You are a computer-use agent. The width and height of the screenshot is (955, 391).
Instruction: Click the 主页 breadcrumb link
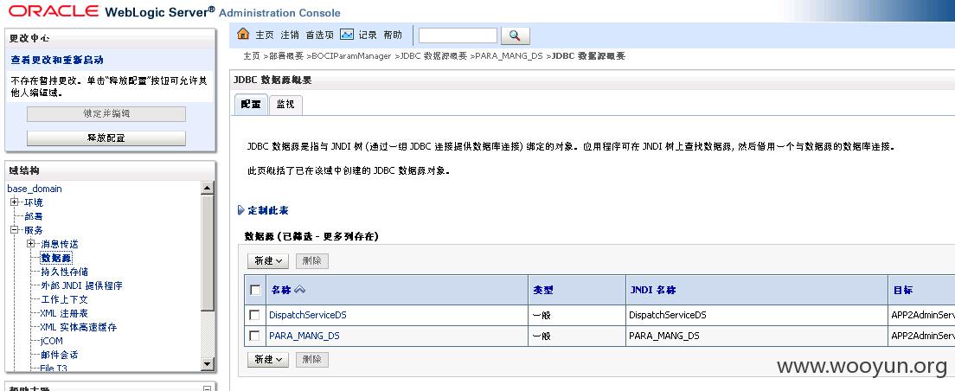(252, 56)
